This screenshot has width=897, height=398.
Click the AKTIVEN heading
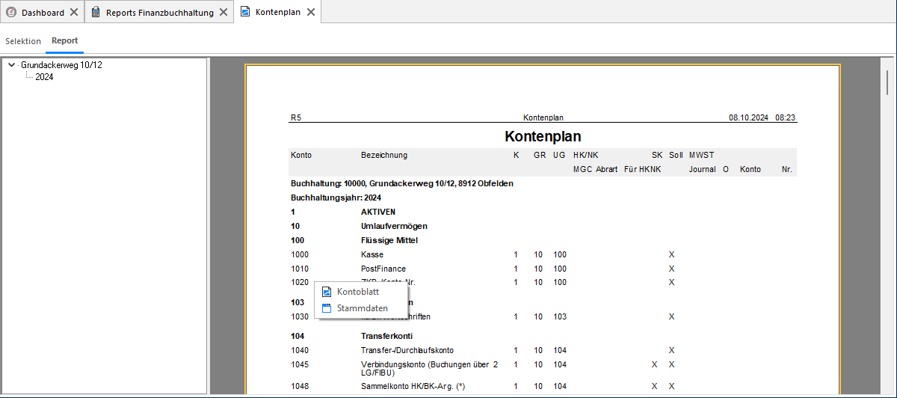(x=378, y=212)
